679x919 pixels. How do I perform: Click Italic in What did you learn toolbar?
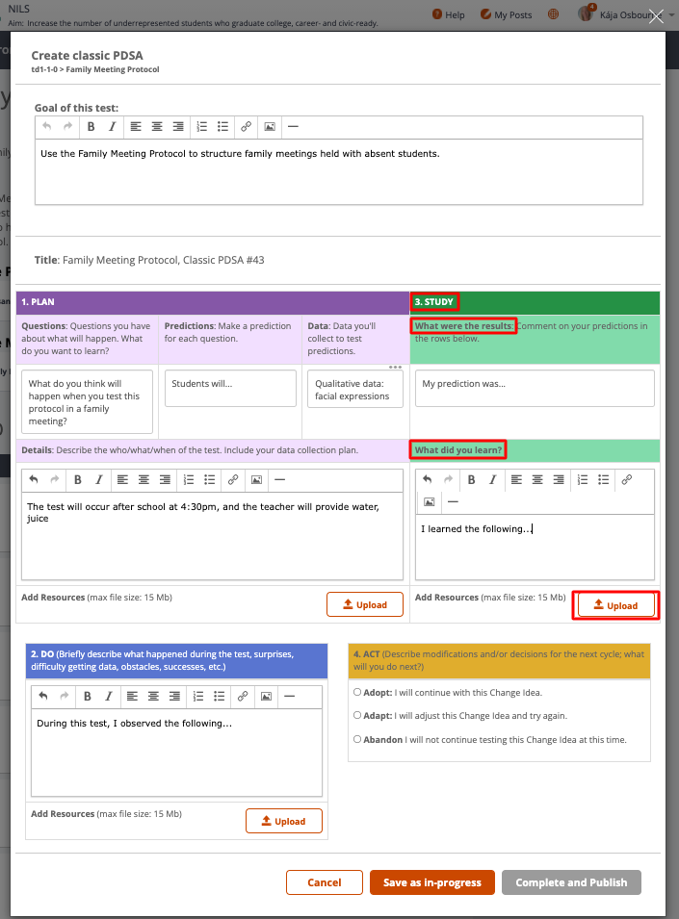pos(492,480)
